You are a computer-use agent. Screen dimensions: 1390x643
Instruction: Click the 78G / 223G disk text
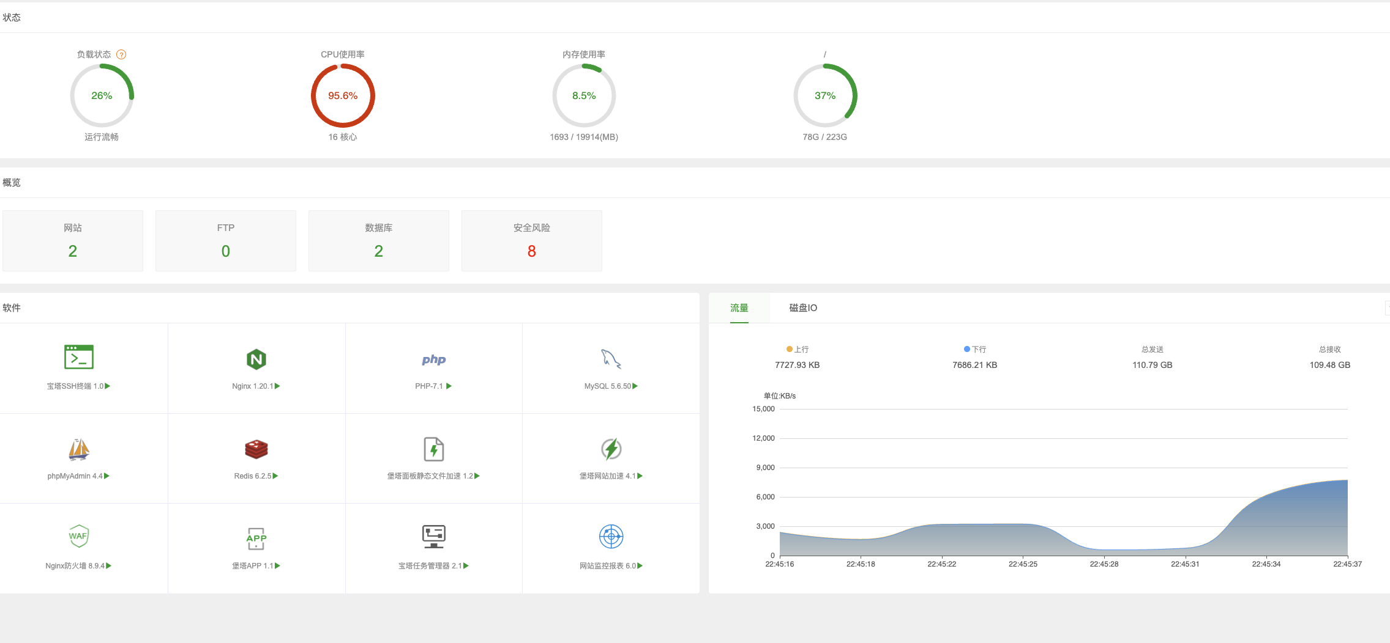(825, 137)
